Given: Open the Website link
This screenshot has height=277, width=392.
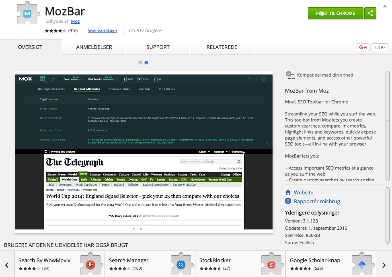Looking at the screenshot, I should coord(304,192).
